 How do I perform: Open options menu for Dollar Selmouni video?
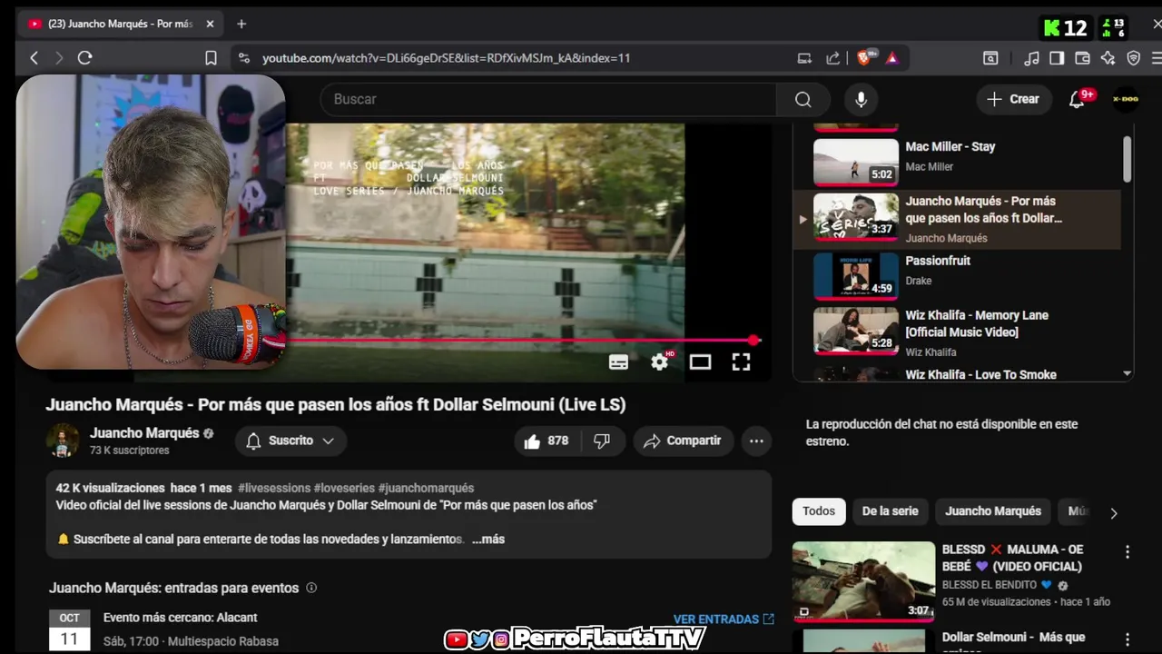(x=1128, y=639)
